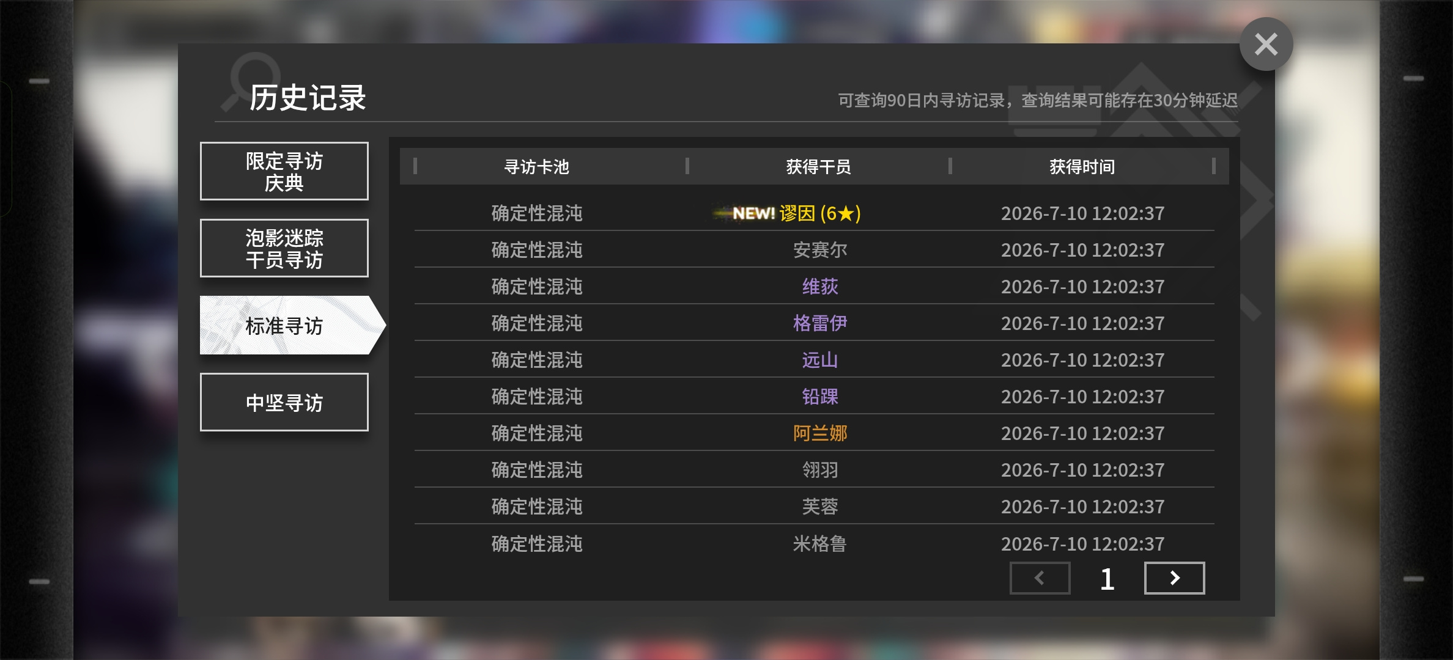1453x660 pixels.
Task: Go to the next records page
Action: pyautogui.click(x=1174, y=578)
